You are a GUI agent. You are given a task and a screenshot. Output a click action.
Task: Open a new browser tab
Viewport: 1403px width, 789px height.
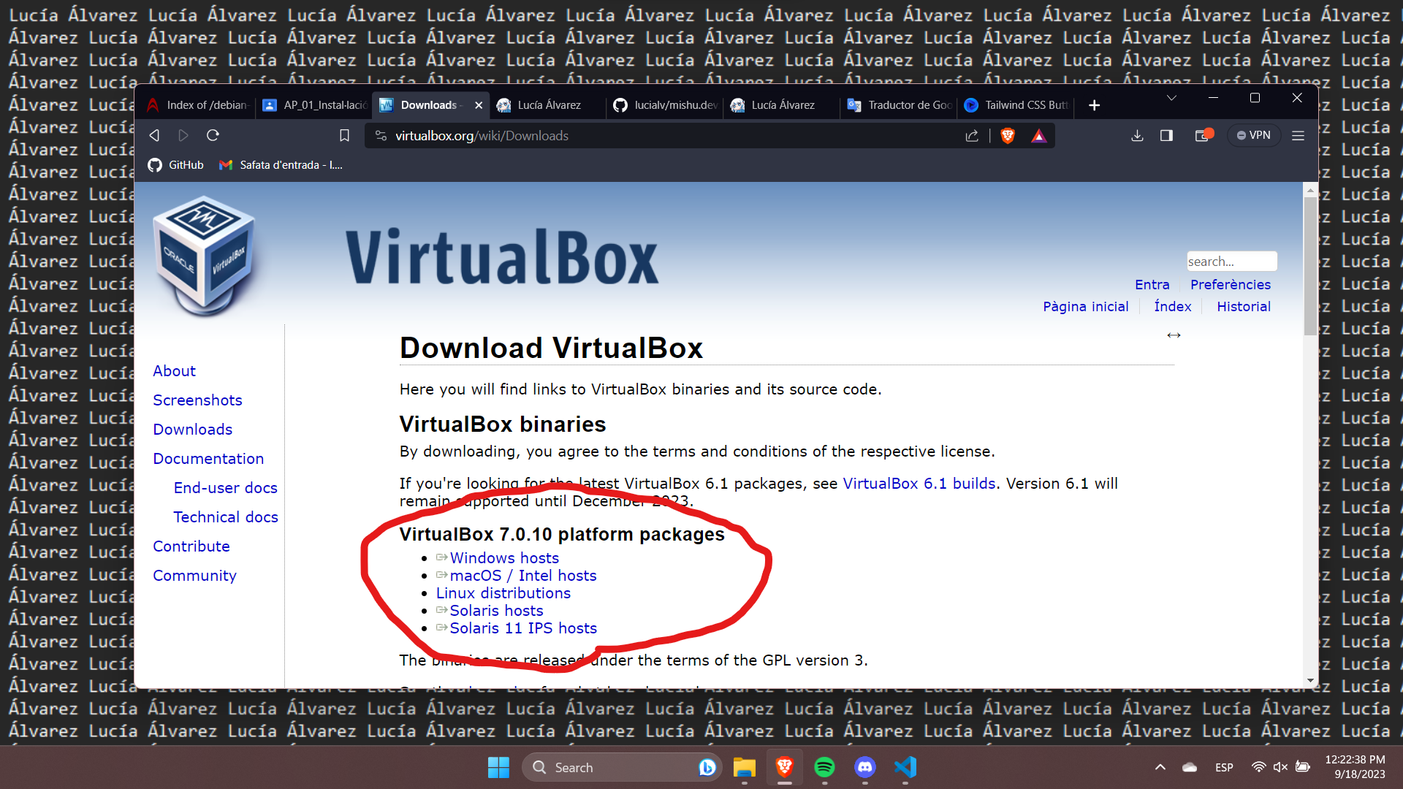(x=1094, y=104)
